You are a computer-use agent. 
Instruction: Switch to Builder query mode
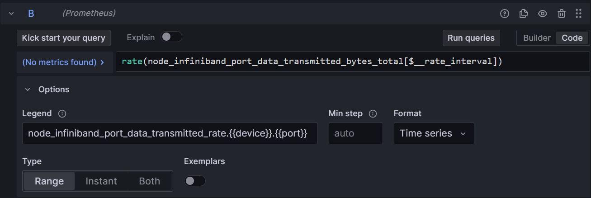coord(537,38)
